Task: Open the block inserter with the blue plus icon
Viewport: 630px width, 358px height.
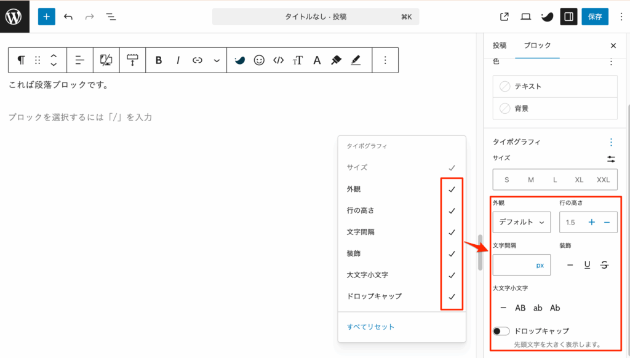Action: [46, 16]
